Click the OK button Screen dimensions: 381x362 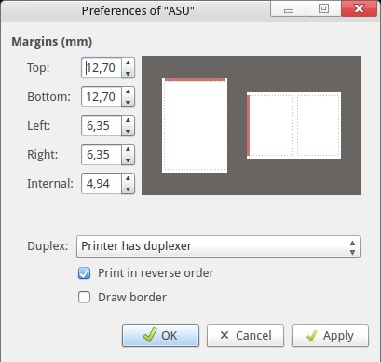tap(160, 335)
